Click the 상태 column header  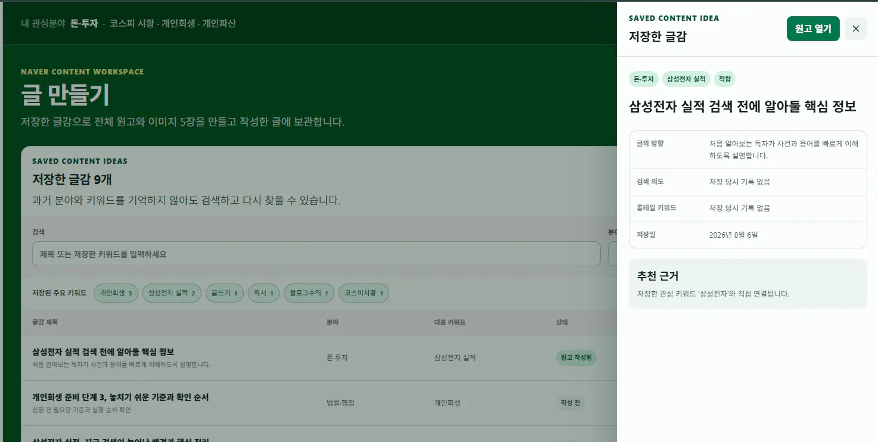tap(561, 322)
